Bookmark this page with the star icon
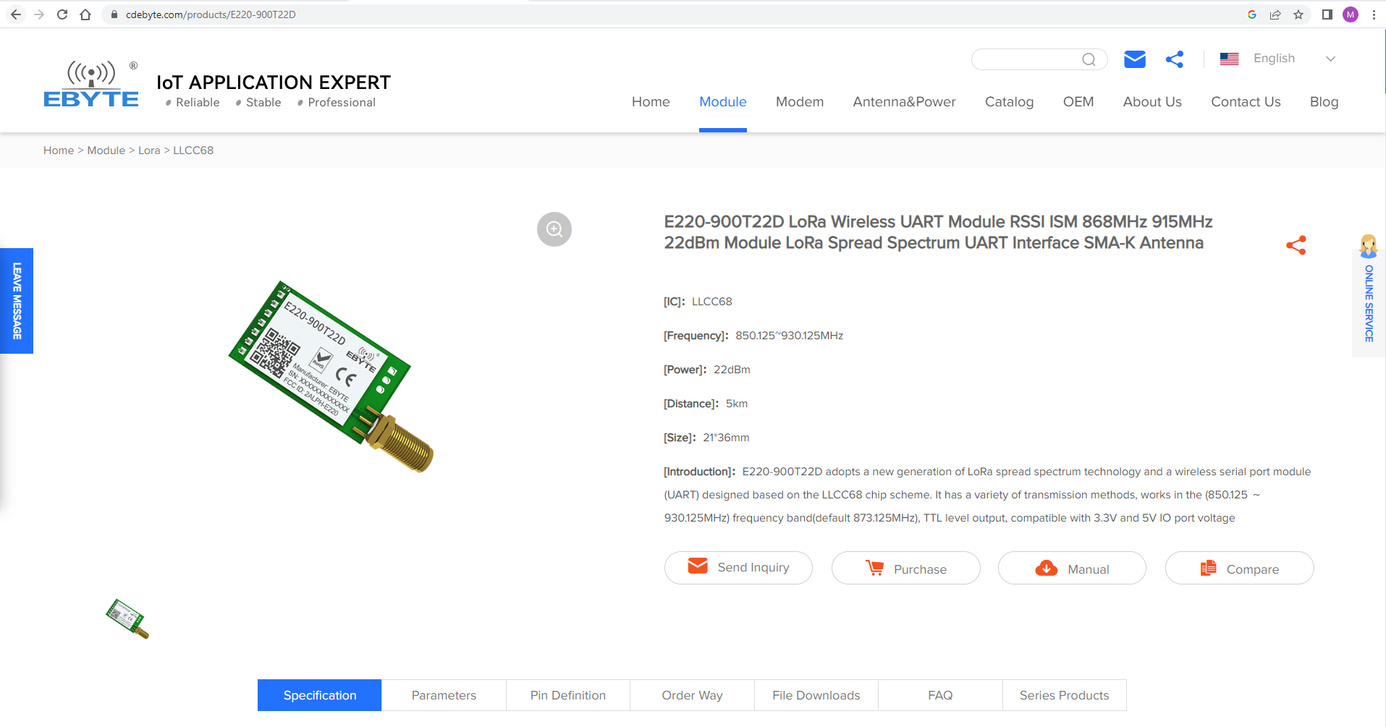 pos(1298,14)
